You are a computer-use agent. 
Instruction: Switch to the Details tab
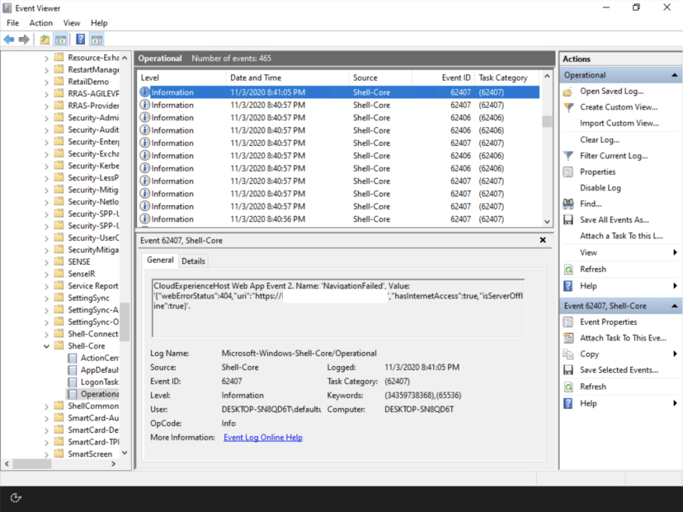(195, 261)
